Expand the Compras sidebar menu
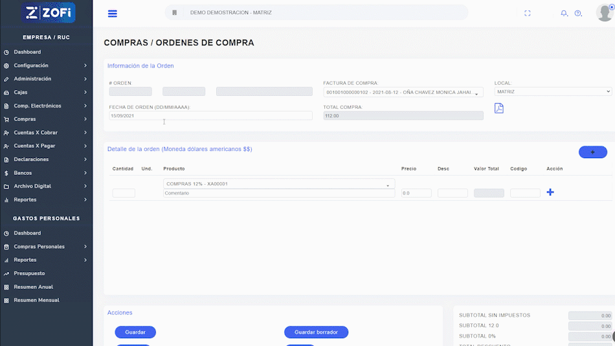 [45, 119]
